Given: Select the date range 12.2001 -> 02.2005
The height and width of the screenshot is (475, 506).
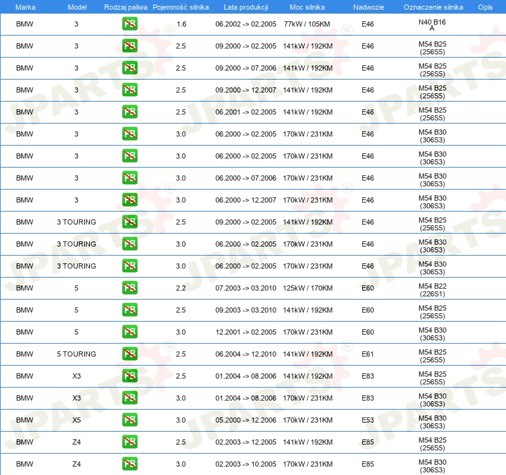Looking at the screenshot, I should (246, 332).
